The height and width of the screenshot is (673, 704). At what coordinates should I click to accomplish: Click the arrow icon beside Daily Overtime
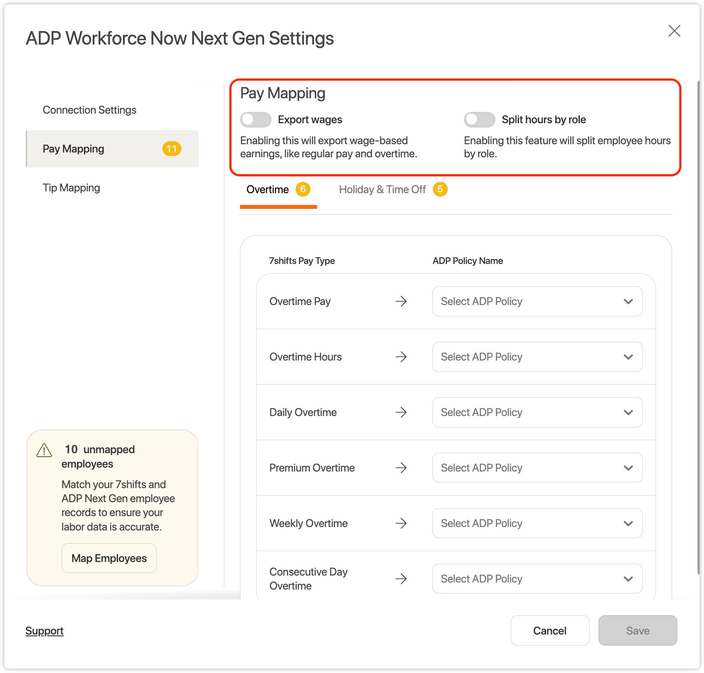401,413
